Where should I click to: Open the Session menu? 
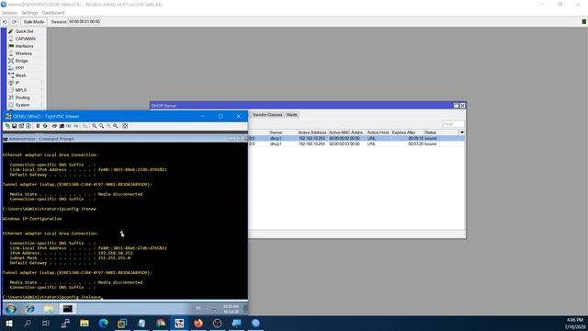[x=9, y=13]
